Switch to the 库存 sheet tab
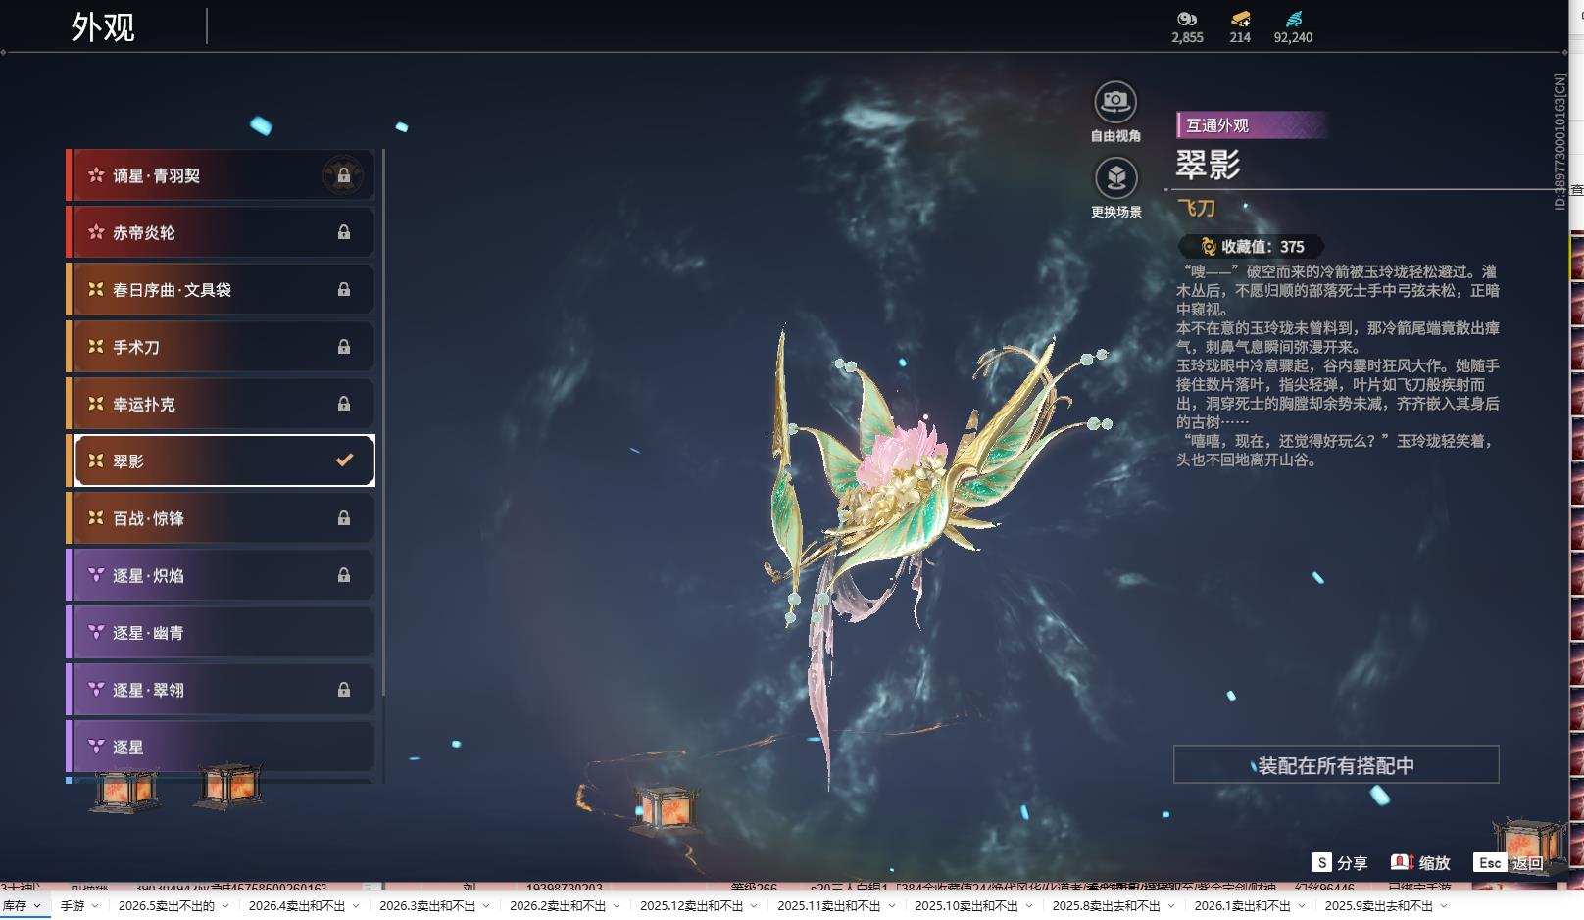The image size is (1584, 920). (15, 906)
